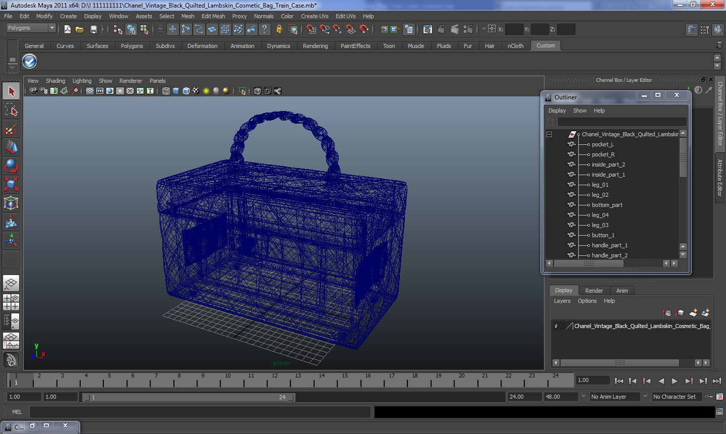Open the Layers menu in Layer Editor
726x434 pixels.
(562, 301)
